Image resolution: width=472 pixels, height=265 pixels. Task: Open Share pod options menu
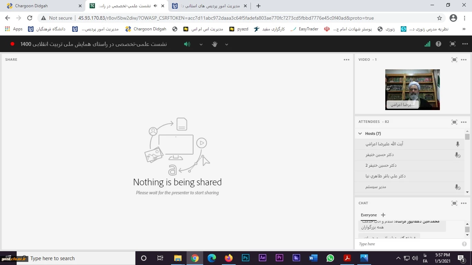click(347, 60)
